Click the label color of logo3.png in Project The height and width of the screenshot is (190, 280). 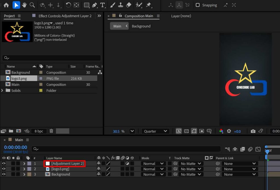click(x=41, y=78)
